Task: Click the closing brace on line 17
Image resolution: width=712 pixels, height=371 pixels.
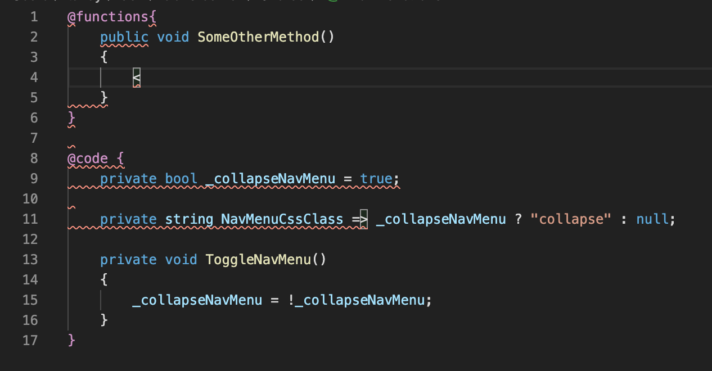Action: [x=72, y=340]
